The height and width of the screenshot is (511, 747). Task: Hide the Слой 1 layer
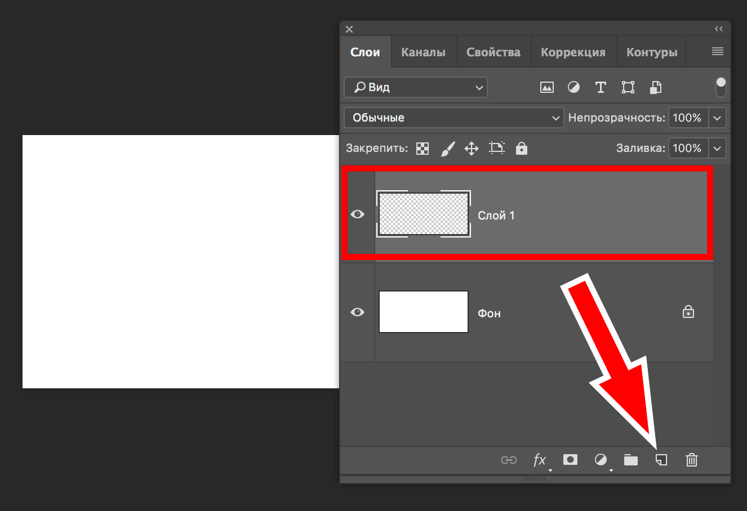coord(357,214)
